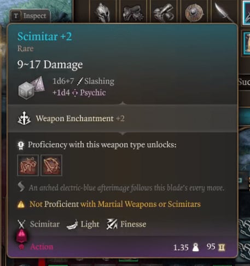Click the Scimitar crossed swords icon

[21, 224]
